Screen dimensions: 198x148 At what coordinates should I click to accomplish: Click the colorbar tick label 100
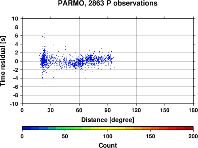tap(108, 137)
